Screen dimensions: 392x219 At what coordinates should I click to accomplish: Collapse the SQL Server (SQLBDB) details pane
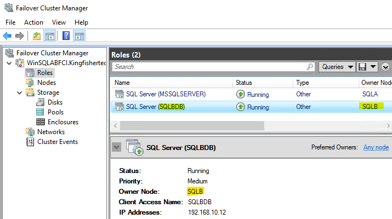pos(116,147)
